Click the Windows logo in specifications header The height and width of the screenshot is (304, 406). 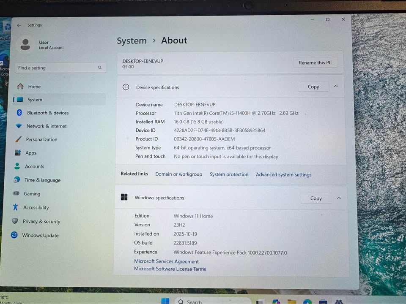(x=124, y=197)
